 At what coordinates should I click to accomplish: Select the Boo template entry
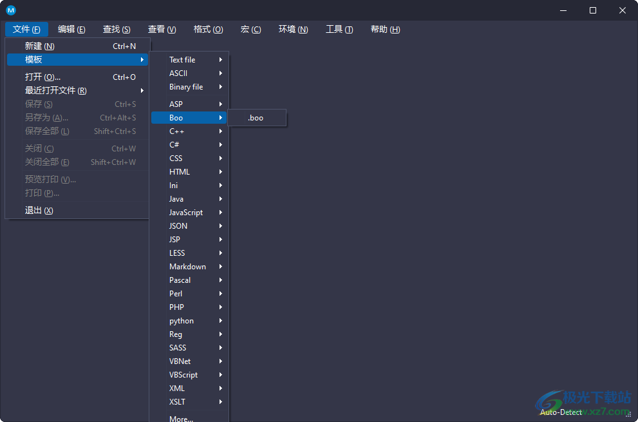click(x=189, y=118)
